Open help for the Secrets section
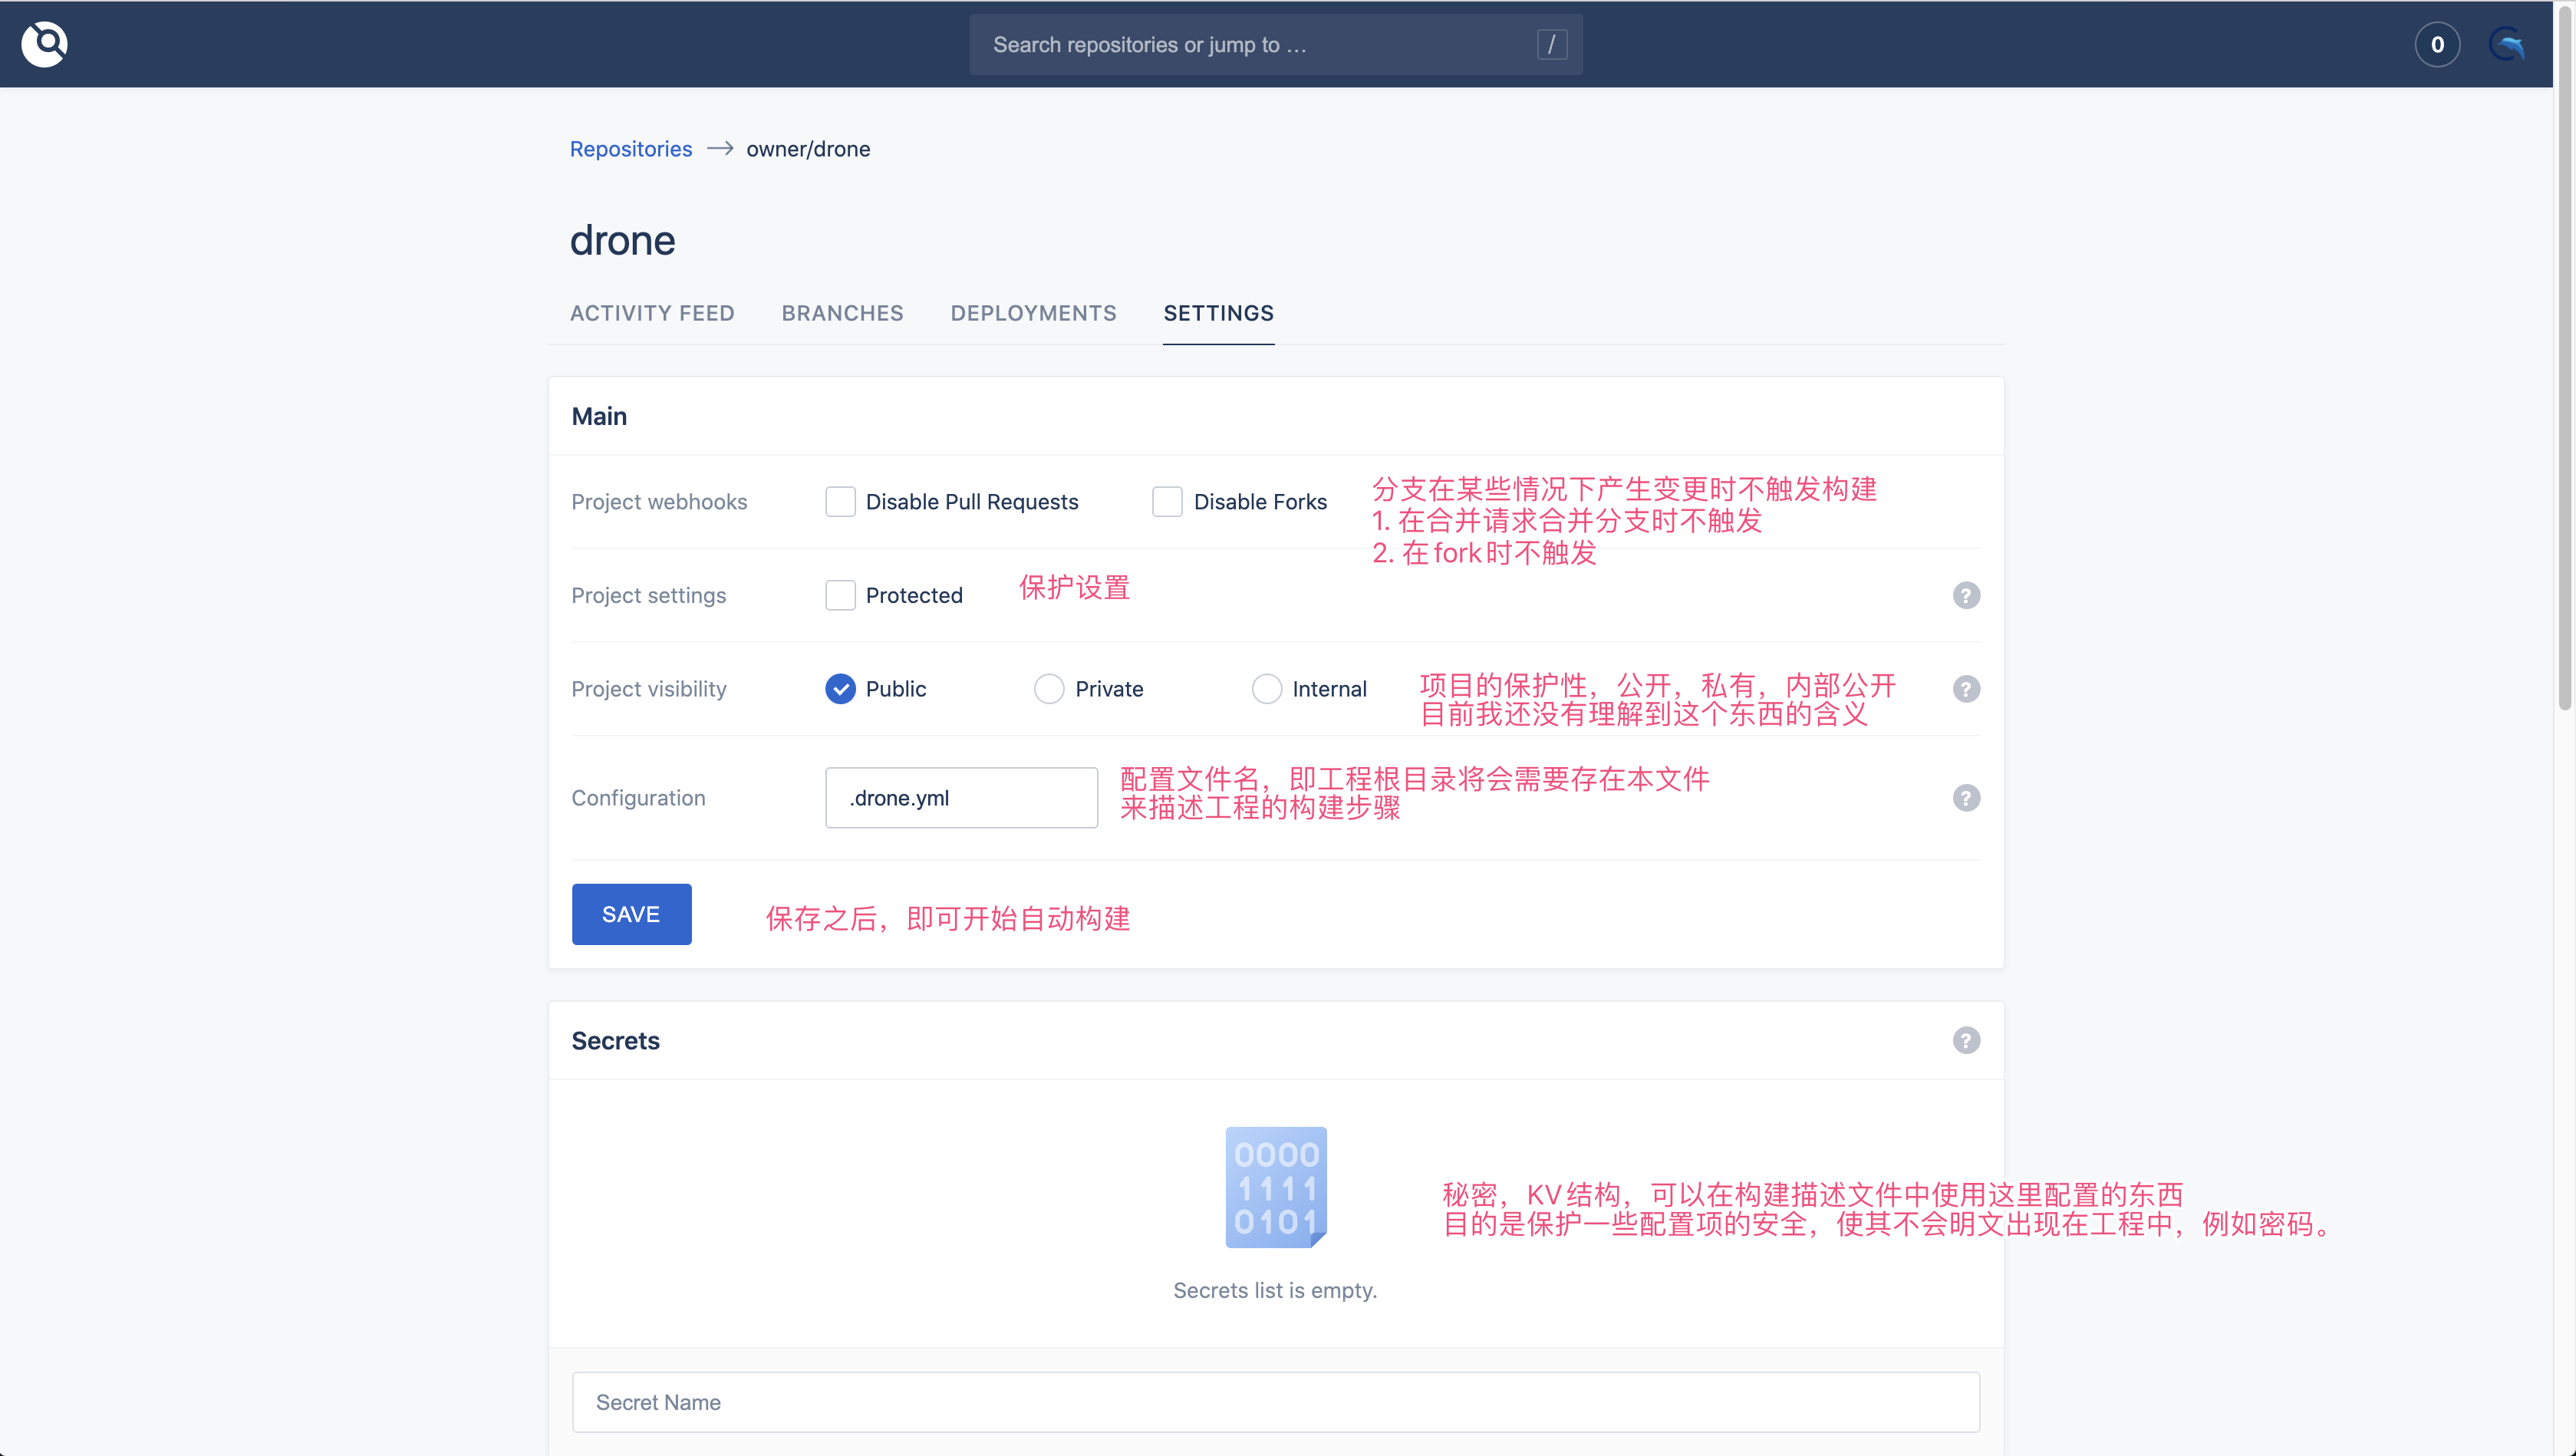This screenshot has height=1456, width=2576. click(x=1966, y=1040)
